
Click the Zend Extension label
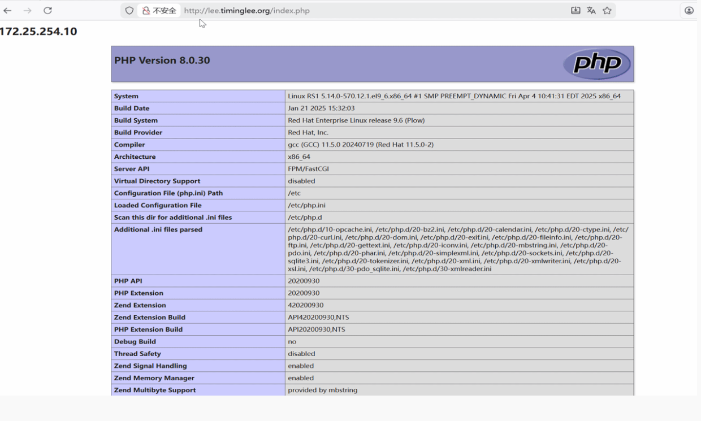point(140,305)
